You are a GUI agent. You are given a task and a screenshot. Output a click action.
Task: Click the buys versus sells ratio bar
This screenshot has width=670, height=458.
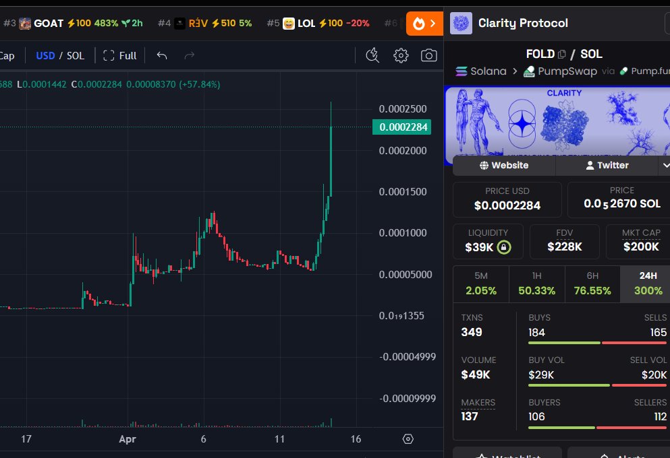pos(597,343)
